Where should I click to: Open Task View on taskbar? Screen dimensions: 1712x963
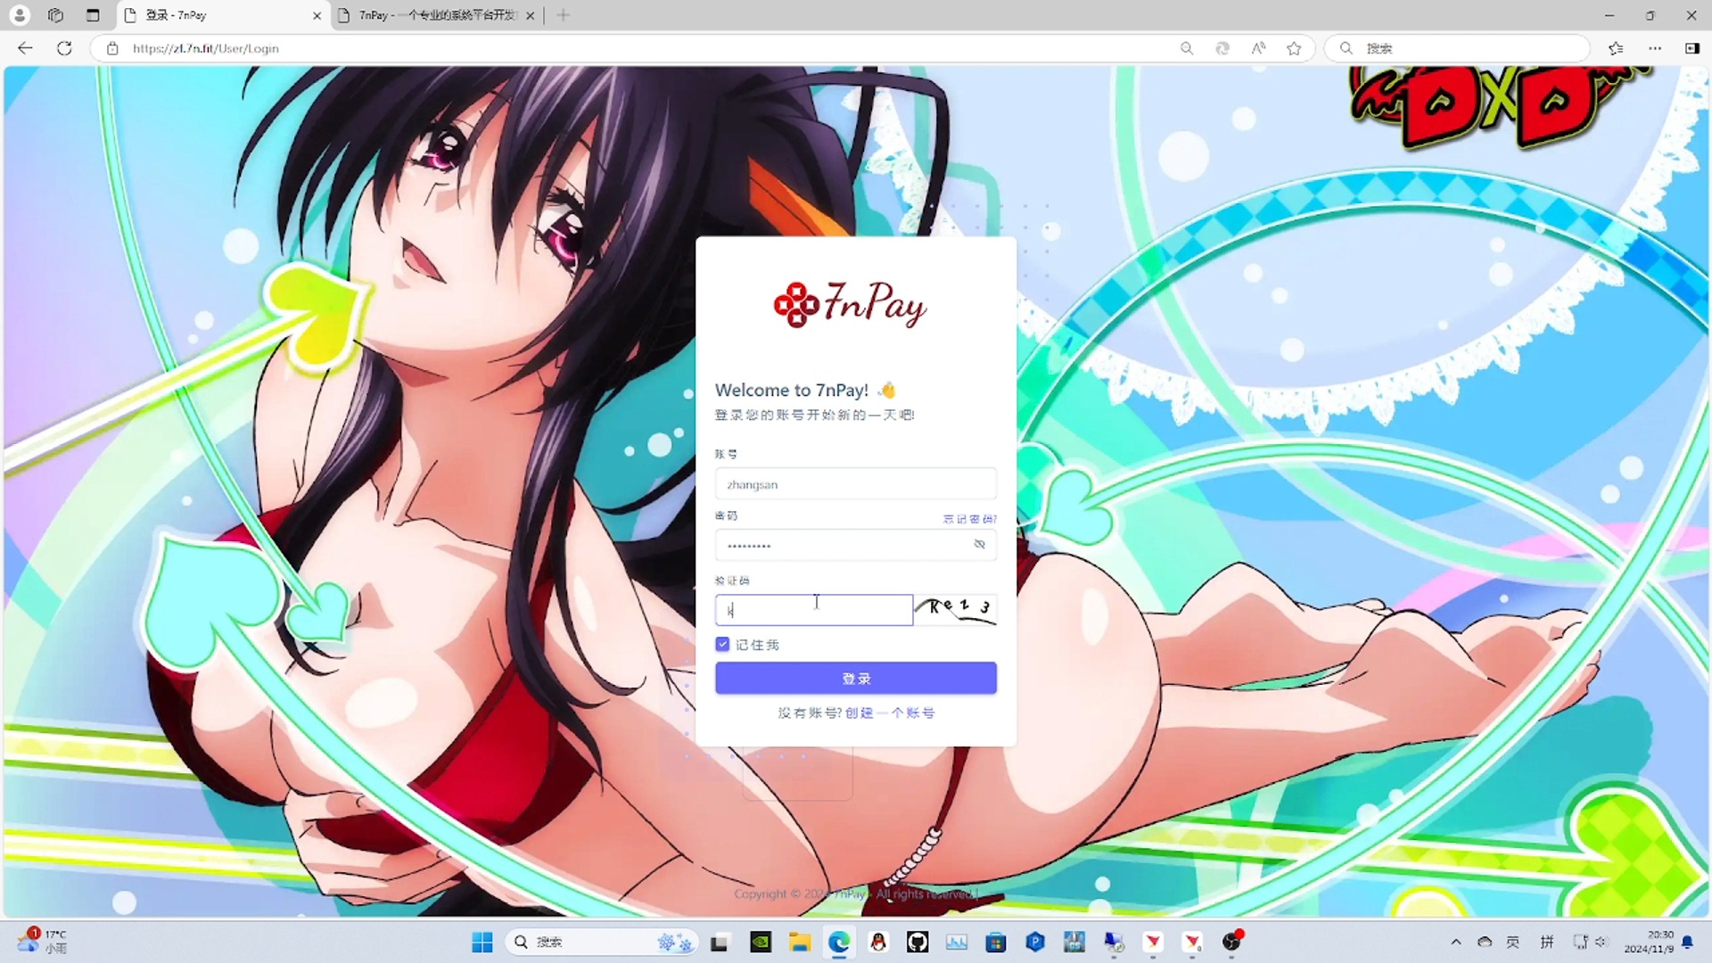720,942
